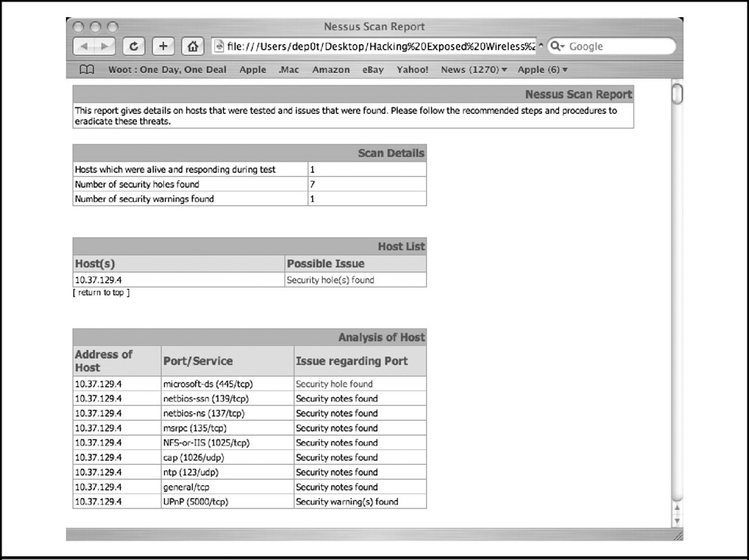Screen dimensions: 749x560
Task: Add bookmark with the plus button
Action: coord(163,46)
